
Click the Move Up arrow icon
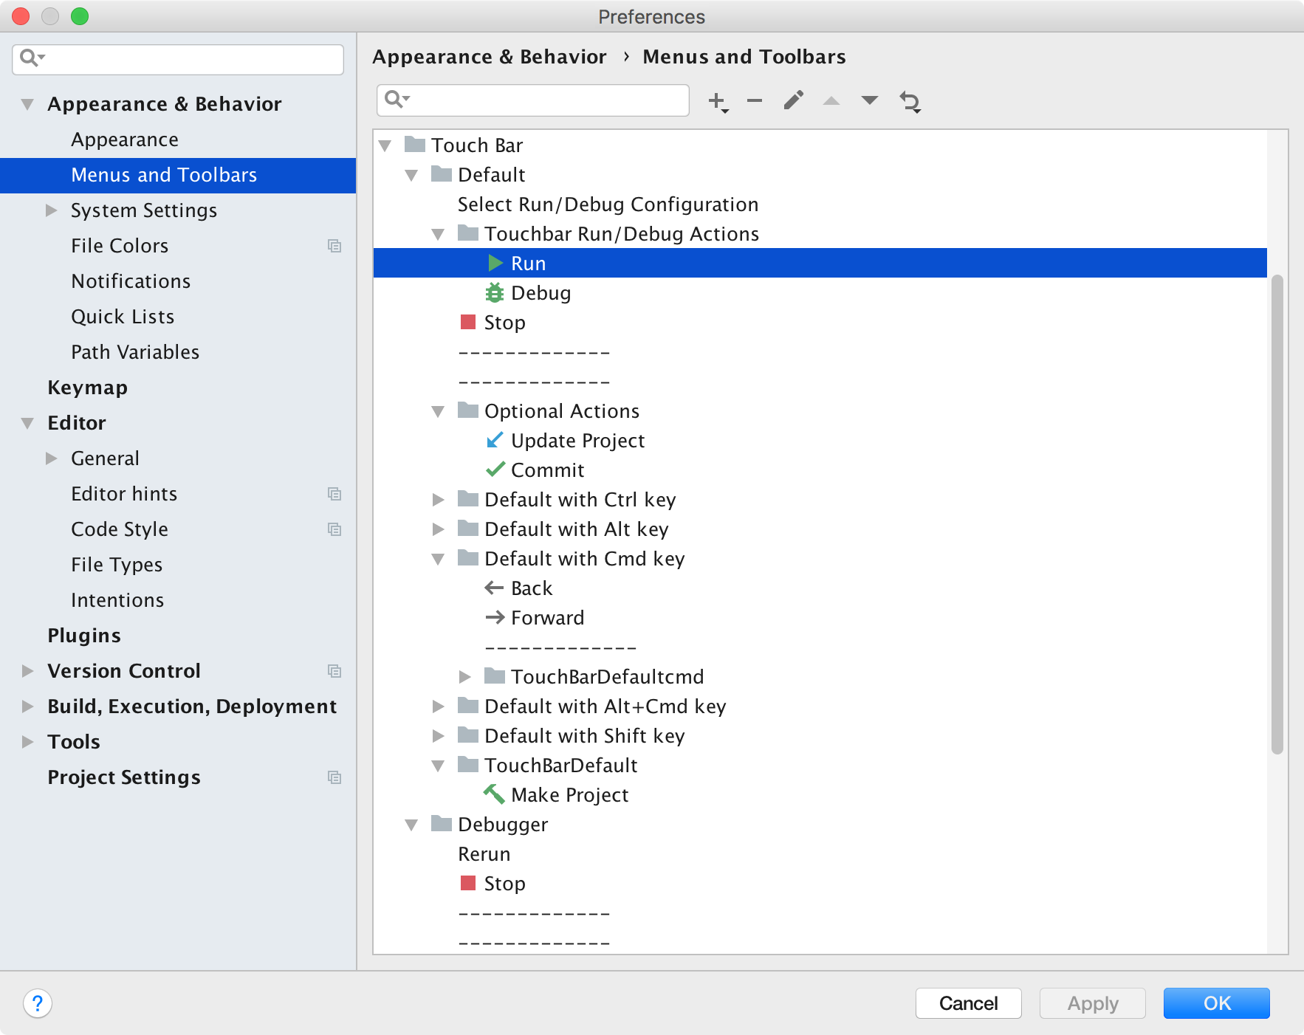(x=831, y=100)
